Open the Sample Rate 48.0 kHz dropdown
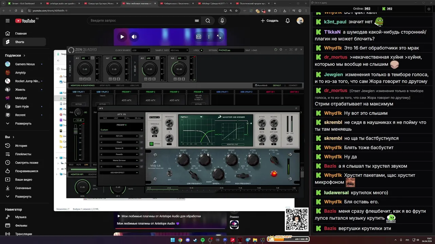Viewport: 435px width, 244px height. tap(179, 50)
